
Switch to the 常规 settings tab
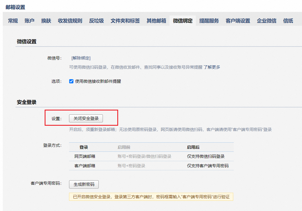point(12,20)
